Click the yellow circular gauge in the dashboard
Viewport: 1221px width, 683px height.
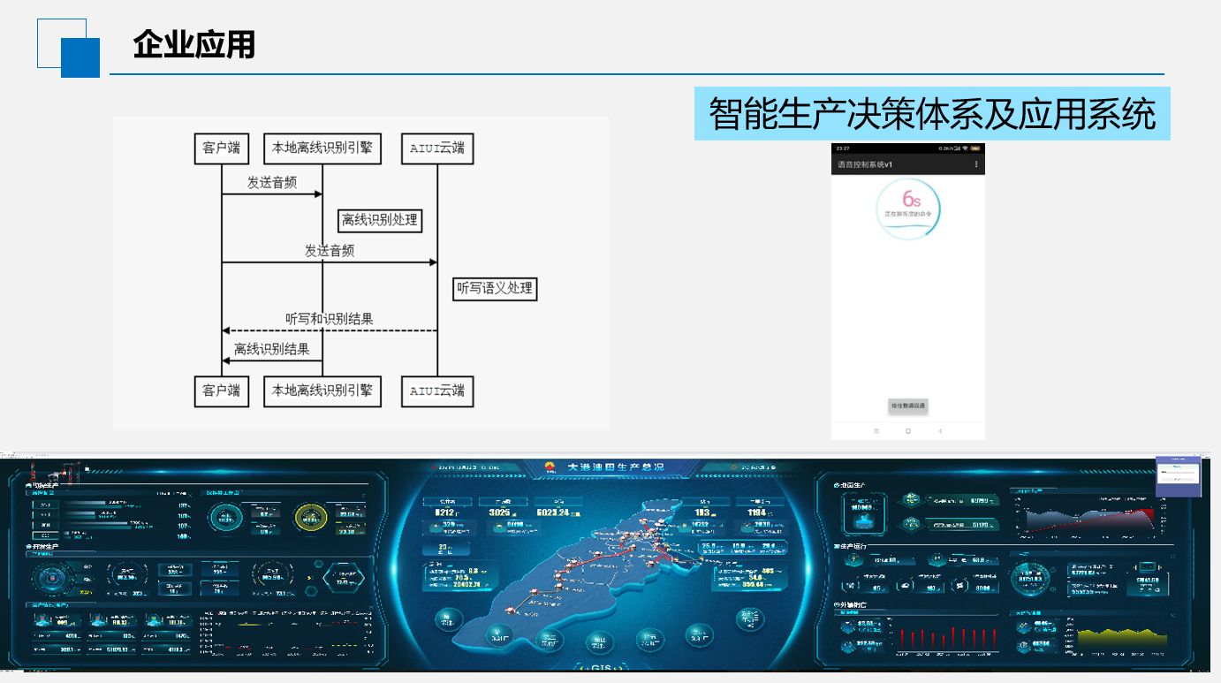(310, 518)
